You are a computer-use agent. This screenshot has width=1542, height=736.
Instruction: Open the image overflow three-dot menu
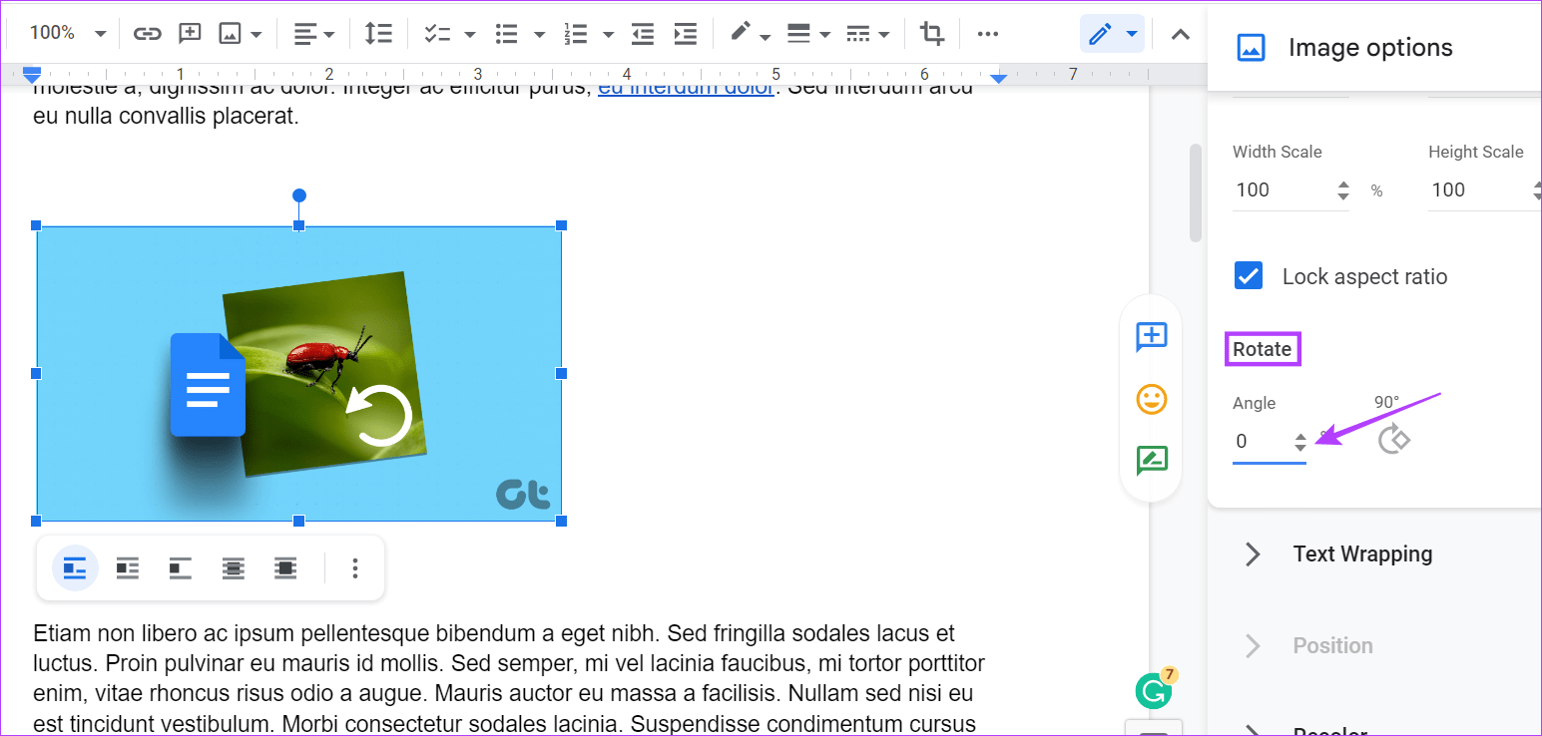355,567
